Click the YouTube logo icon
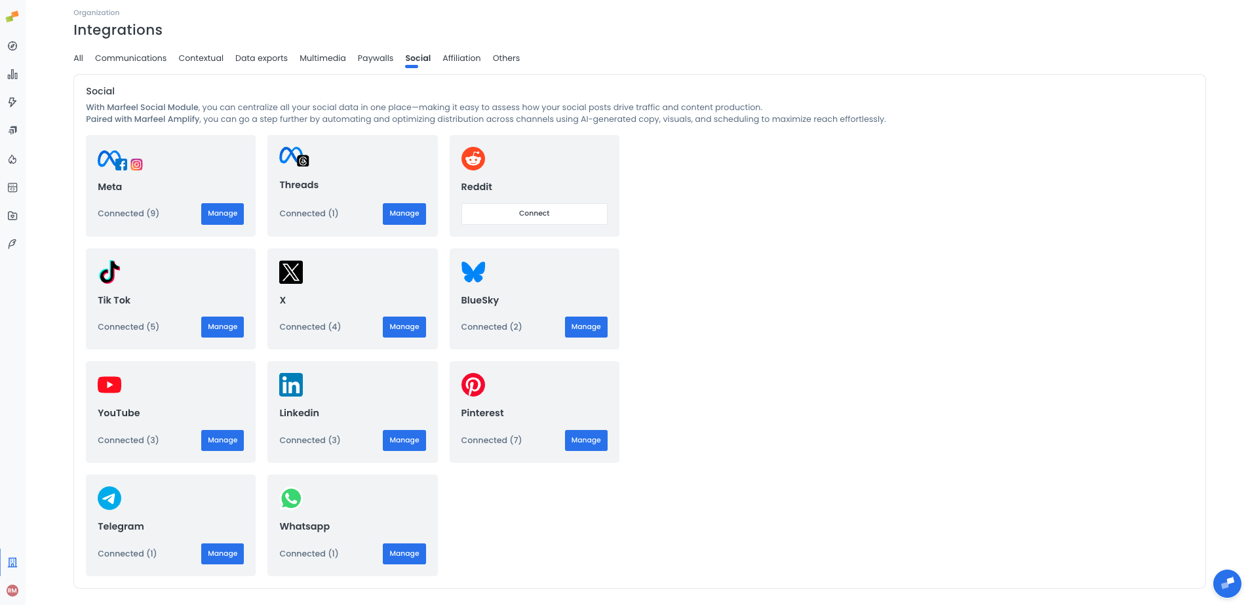Image resolution: width=1248 pixels, height=605 pixels. point(109,385)
